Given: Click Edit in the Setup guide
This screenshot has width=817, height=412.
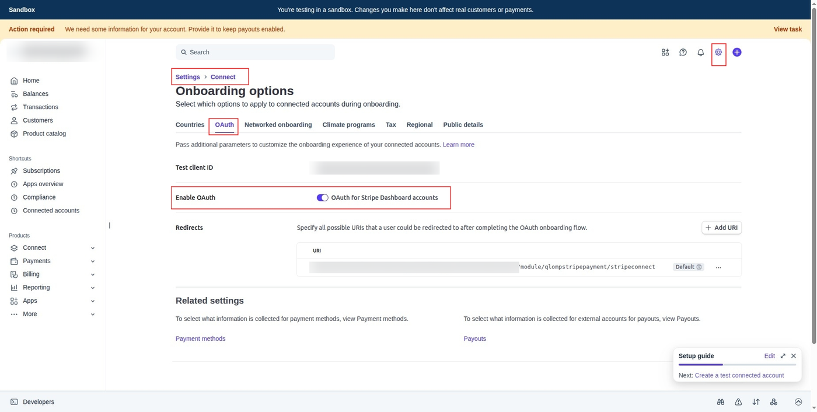Looking at the screenshot, I should 769,356.
